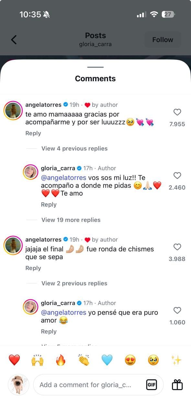This screenshot has width=191, height=416.
Task: React with the clapping hands emoji
Action: point(84,359)
